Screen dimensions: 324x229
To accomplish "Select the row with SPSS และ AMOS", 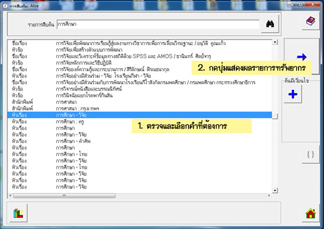I will coord(140,56).
